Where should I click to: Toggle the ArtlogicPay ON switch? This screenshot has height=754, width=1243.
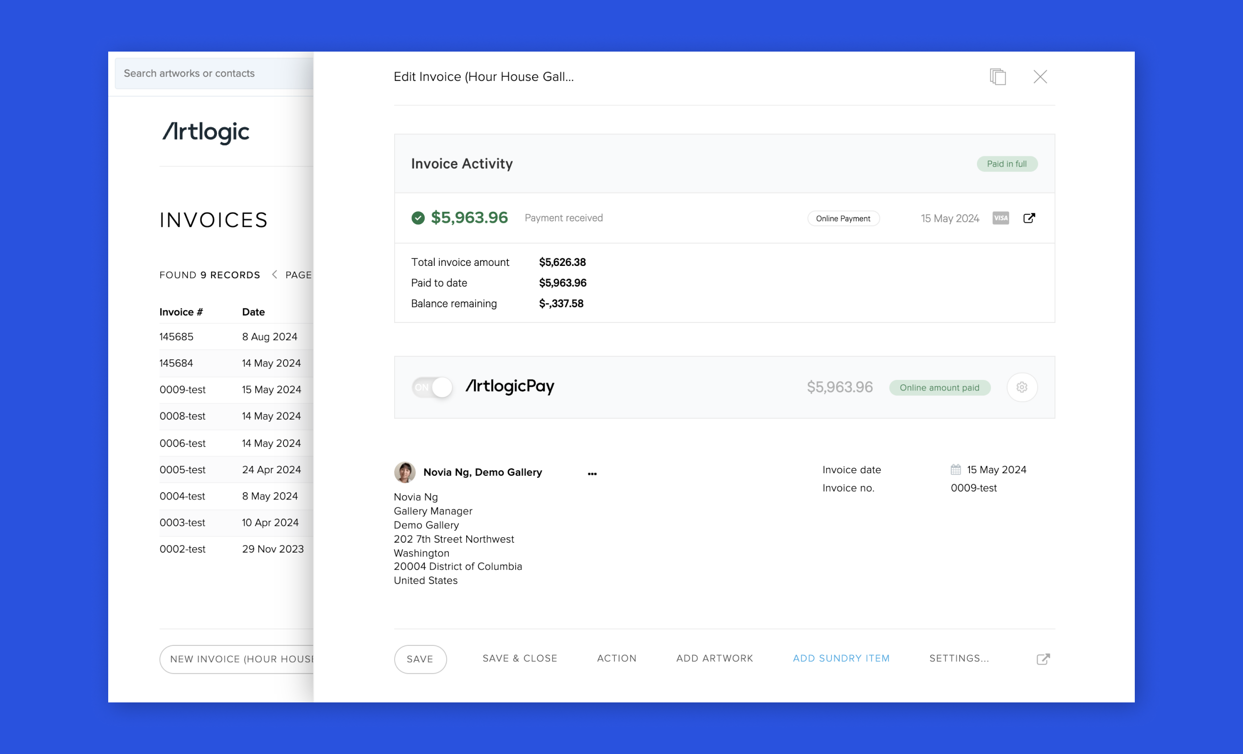click(432, 387)
